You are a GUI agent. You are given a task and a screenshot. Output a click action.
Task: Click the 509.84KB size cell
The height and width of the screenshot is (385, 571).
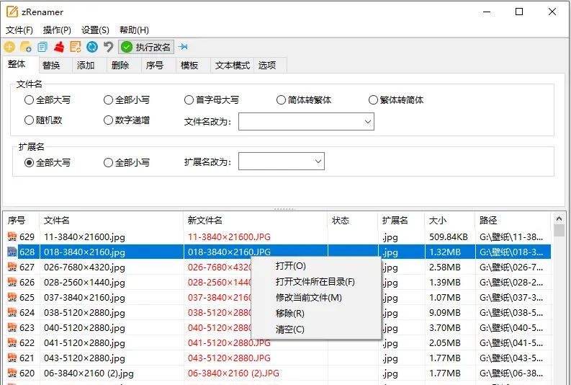point(449,237)
